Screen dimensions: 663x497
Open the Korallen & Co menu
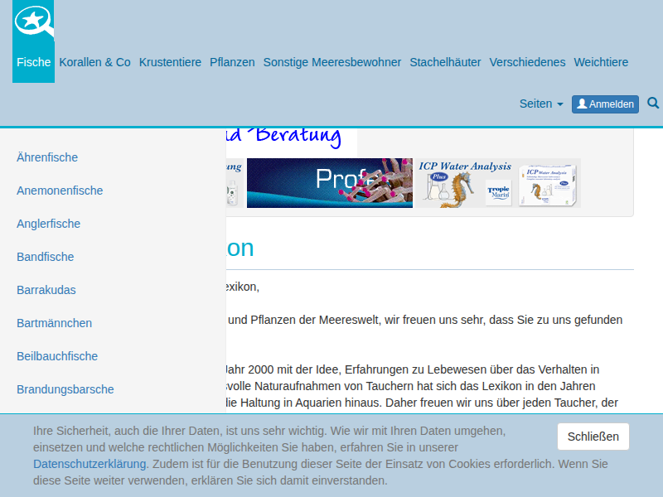tap(94, 62)
